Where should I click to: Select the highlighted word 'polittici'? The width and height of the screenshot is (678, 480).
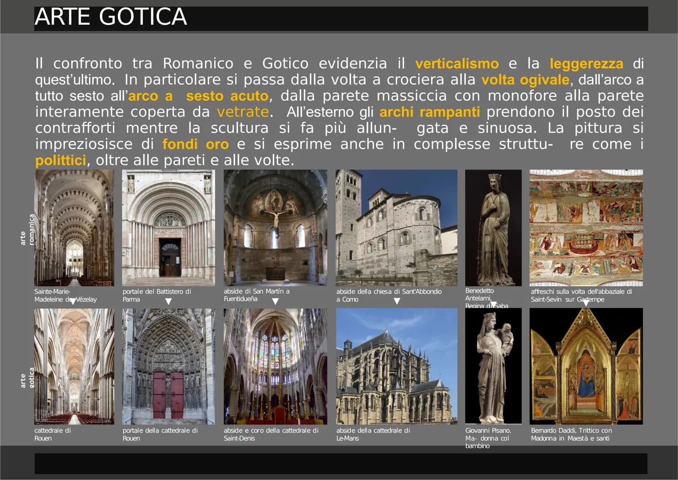(60, 160)
